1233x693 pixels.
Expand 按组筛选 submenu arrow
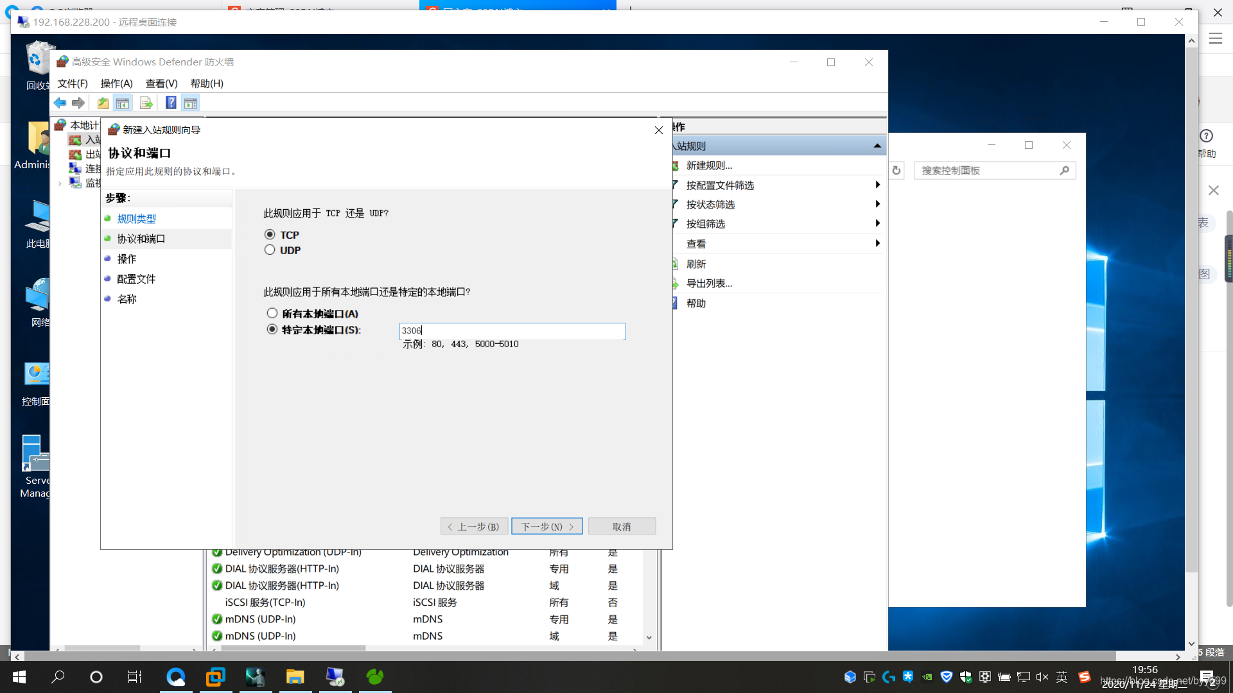point(877,223)
